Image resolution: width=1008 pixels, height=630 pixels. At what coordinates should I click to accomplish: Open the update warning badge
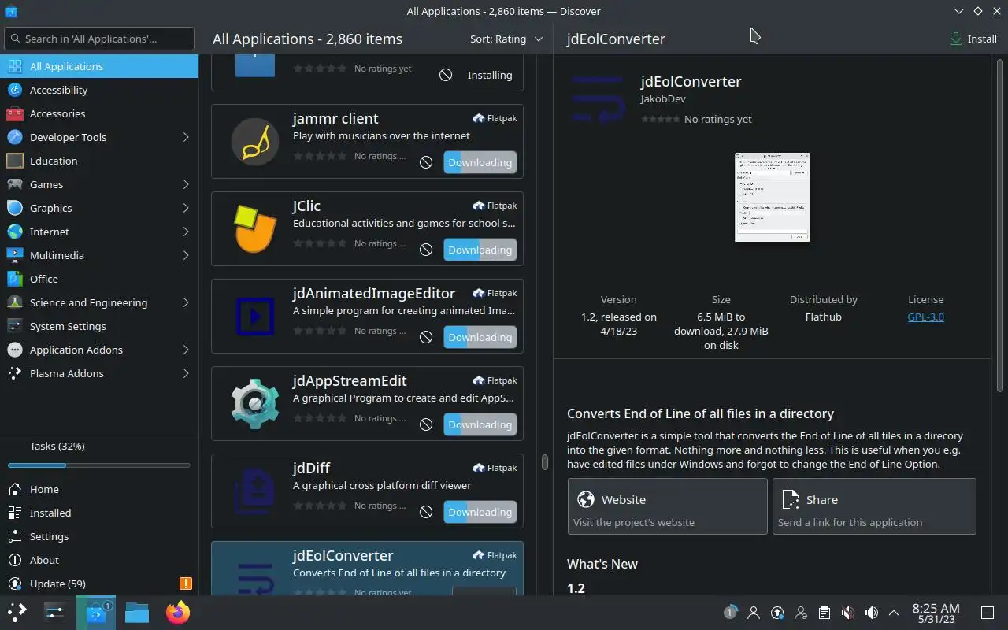pos(186,584)
